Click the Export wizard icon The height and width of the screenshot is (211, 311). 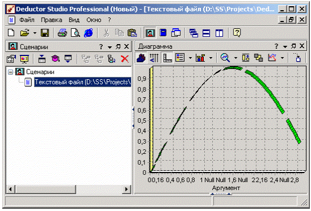[68, 59]
